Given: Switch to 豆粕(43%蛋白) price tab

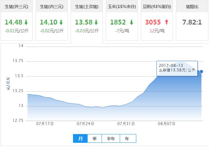Looking at the screenshot, I should point(157,6).
